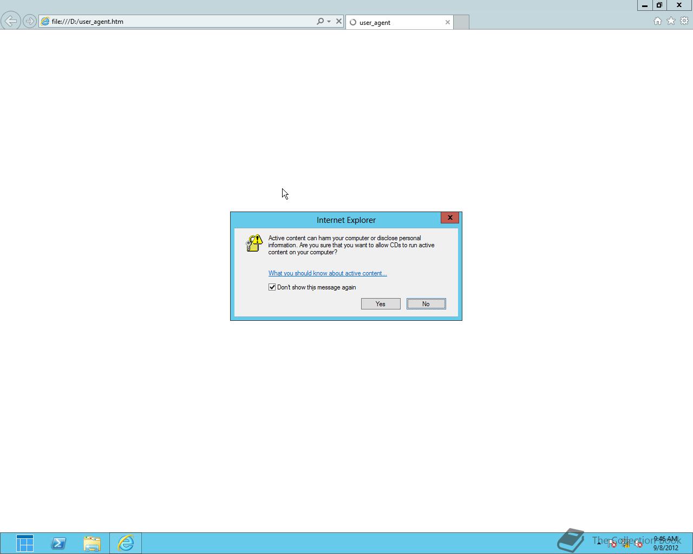Click the warning lock icon in the dialog
Image resolution: width=693 pixels, height=554 pixels.
[254, 243]
